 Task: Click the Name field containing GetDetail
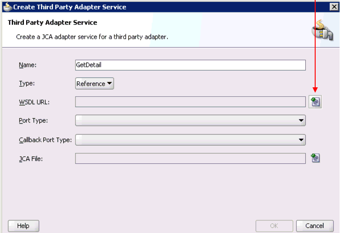pyautogui.click(x=191, y=65)
